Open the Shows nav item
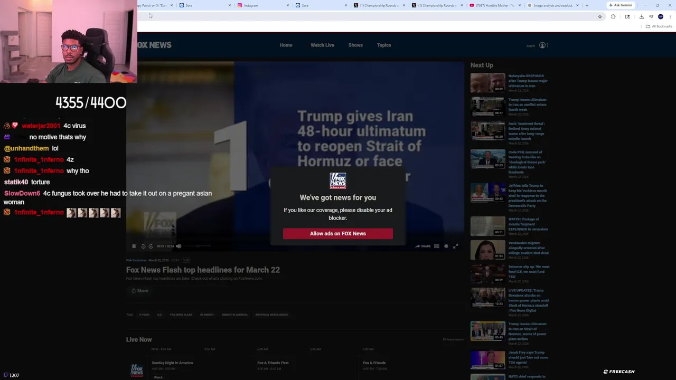Viewport: 676px width, 380px height. (x=355, y=45)
